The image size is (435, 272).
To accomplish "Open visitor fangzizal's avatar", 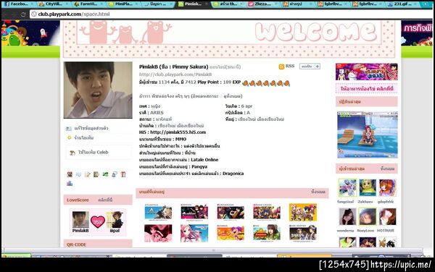I will [347, 187].
